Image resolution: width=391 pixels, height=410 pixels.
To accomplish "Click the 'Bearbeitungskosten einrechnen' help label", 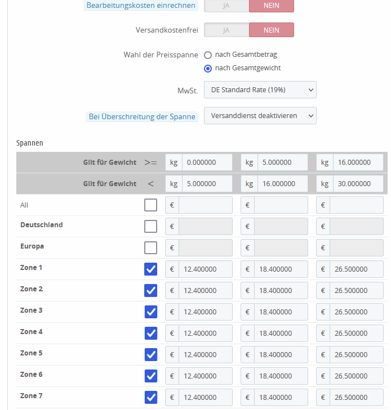I will click(141, 6).
